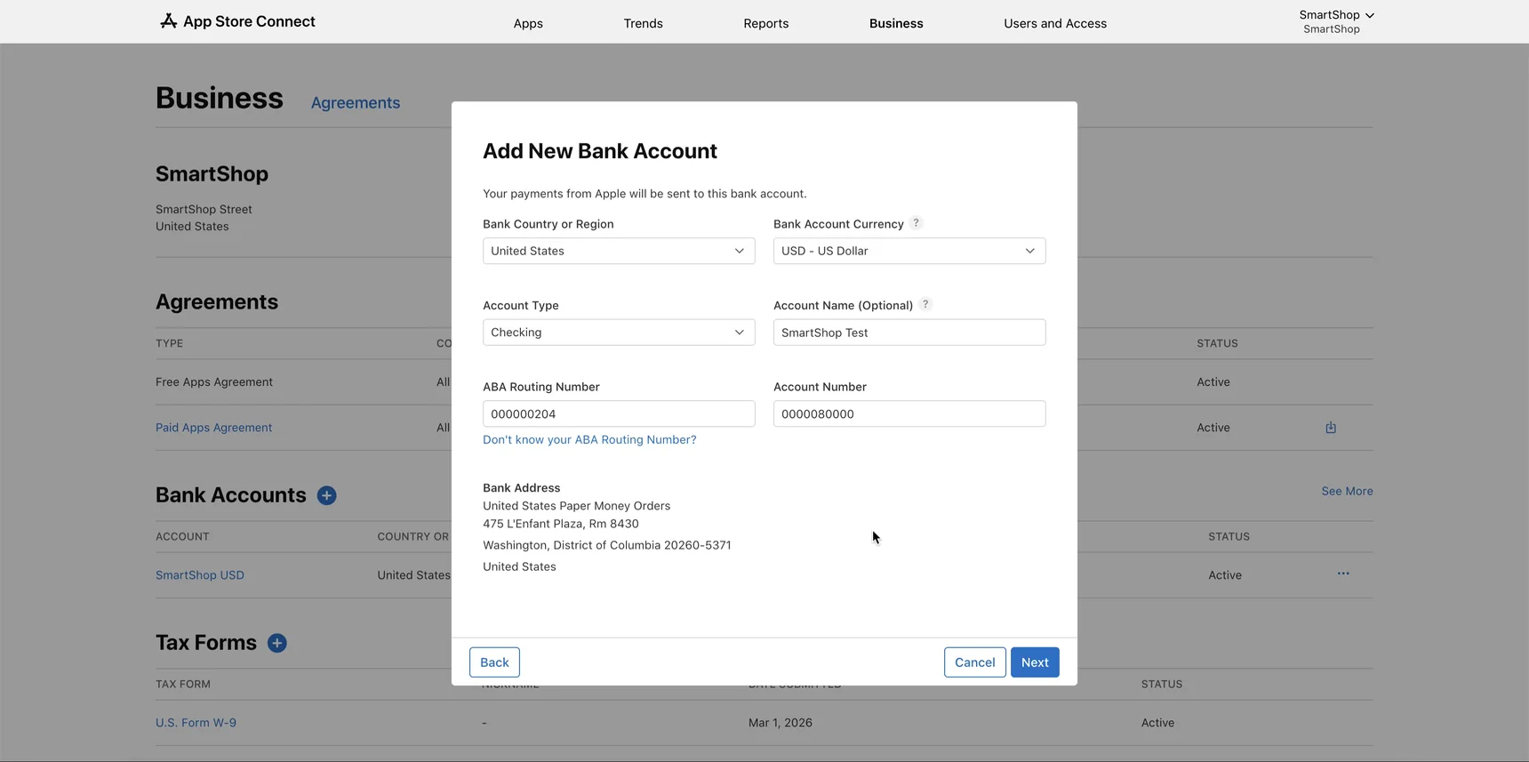Go to the Apps tab
Viewport: 1529px width, 762px height.
[528, 23]
